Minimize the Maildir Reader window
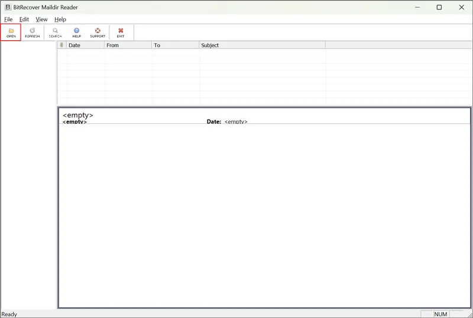Screen dimensions: 473x318 tap(416, 8)
